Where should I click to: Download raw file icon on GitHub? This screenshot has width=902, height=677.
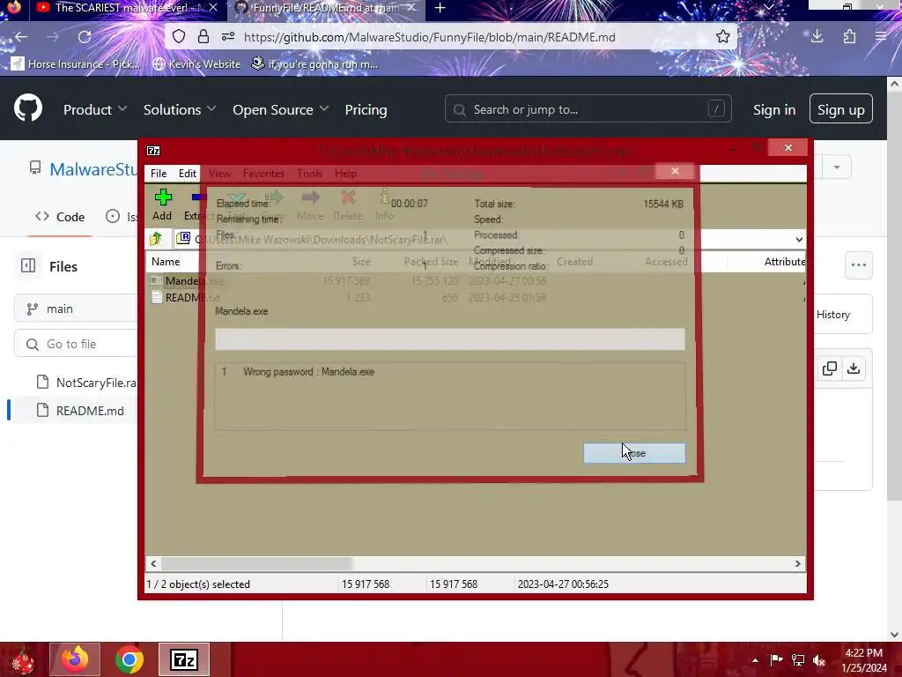854,368
